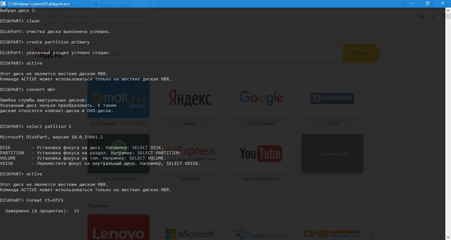Click the "Выбран диск 3." console line
Image resolution: width=451 pixels, height=240 pixels.
[x=18, y=11]
